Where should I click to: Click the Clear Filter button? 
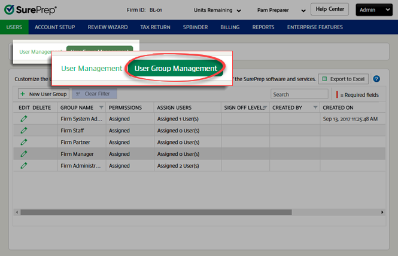[95, 94]
